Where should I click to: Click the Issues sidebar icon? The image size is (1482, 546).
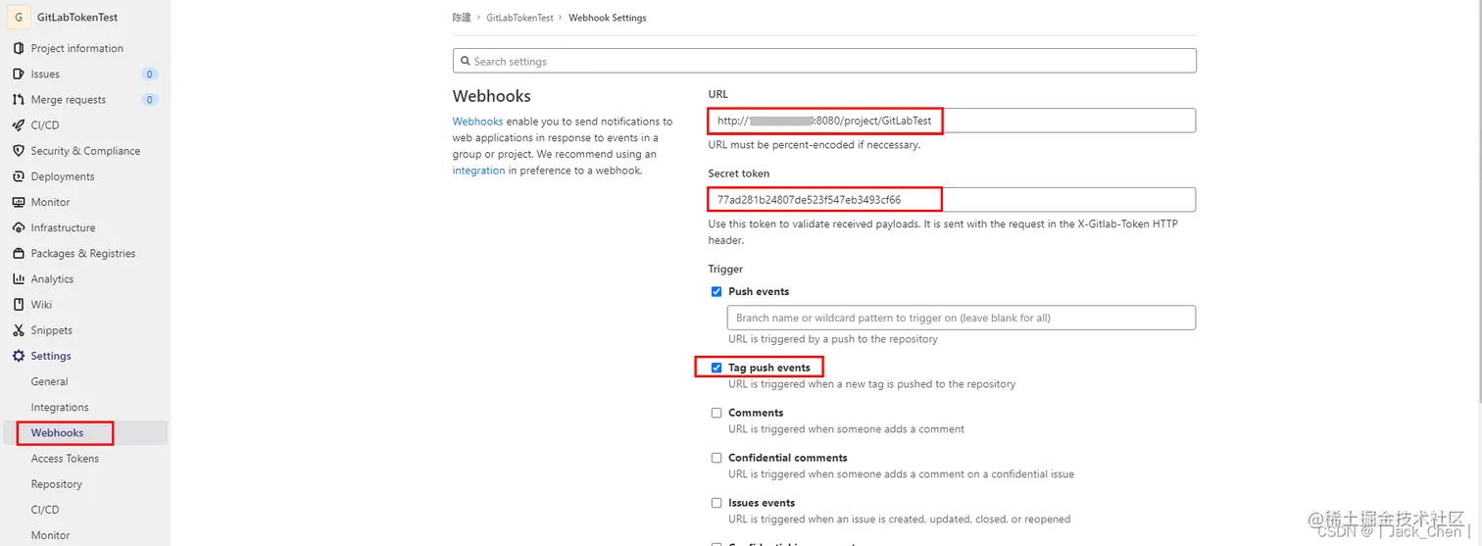(19, 74)
